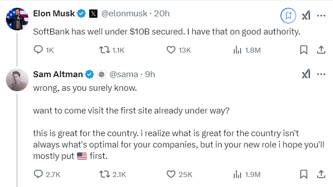The image size is (333, 187).
Task: Open more options for Sam Altman's tweet
Action: click(321, 74)
